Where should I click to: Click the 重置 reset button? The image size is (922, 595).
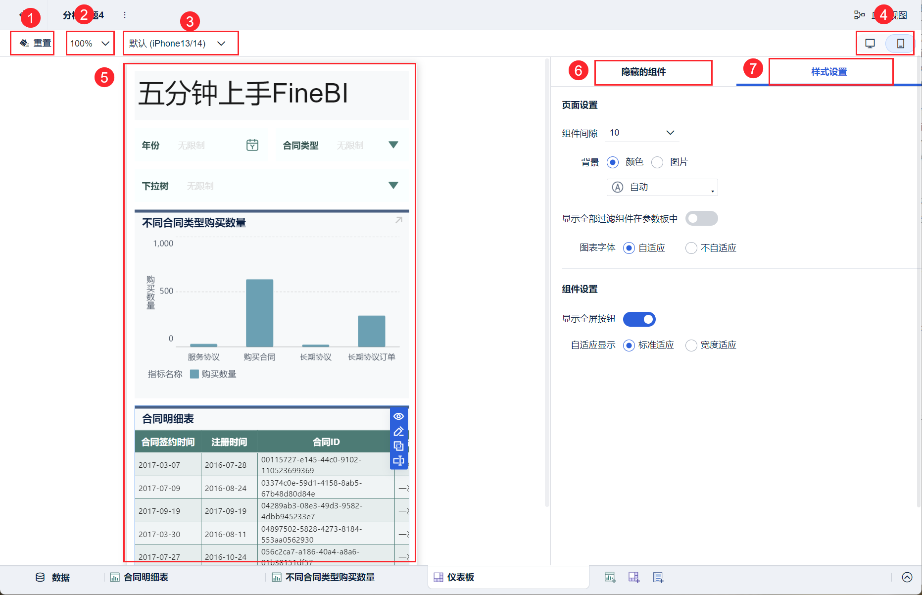(35, 43)
